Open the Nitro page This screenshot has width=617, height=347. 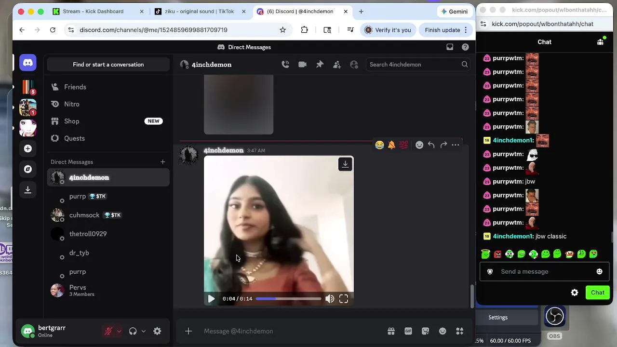tap(108, 104)
